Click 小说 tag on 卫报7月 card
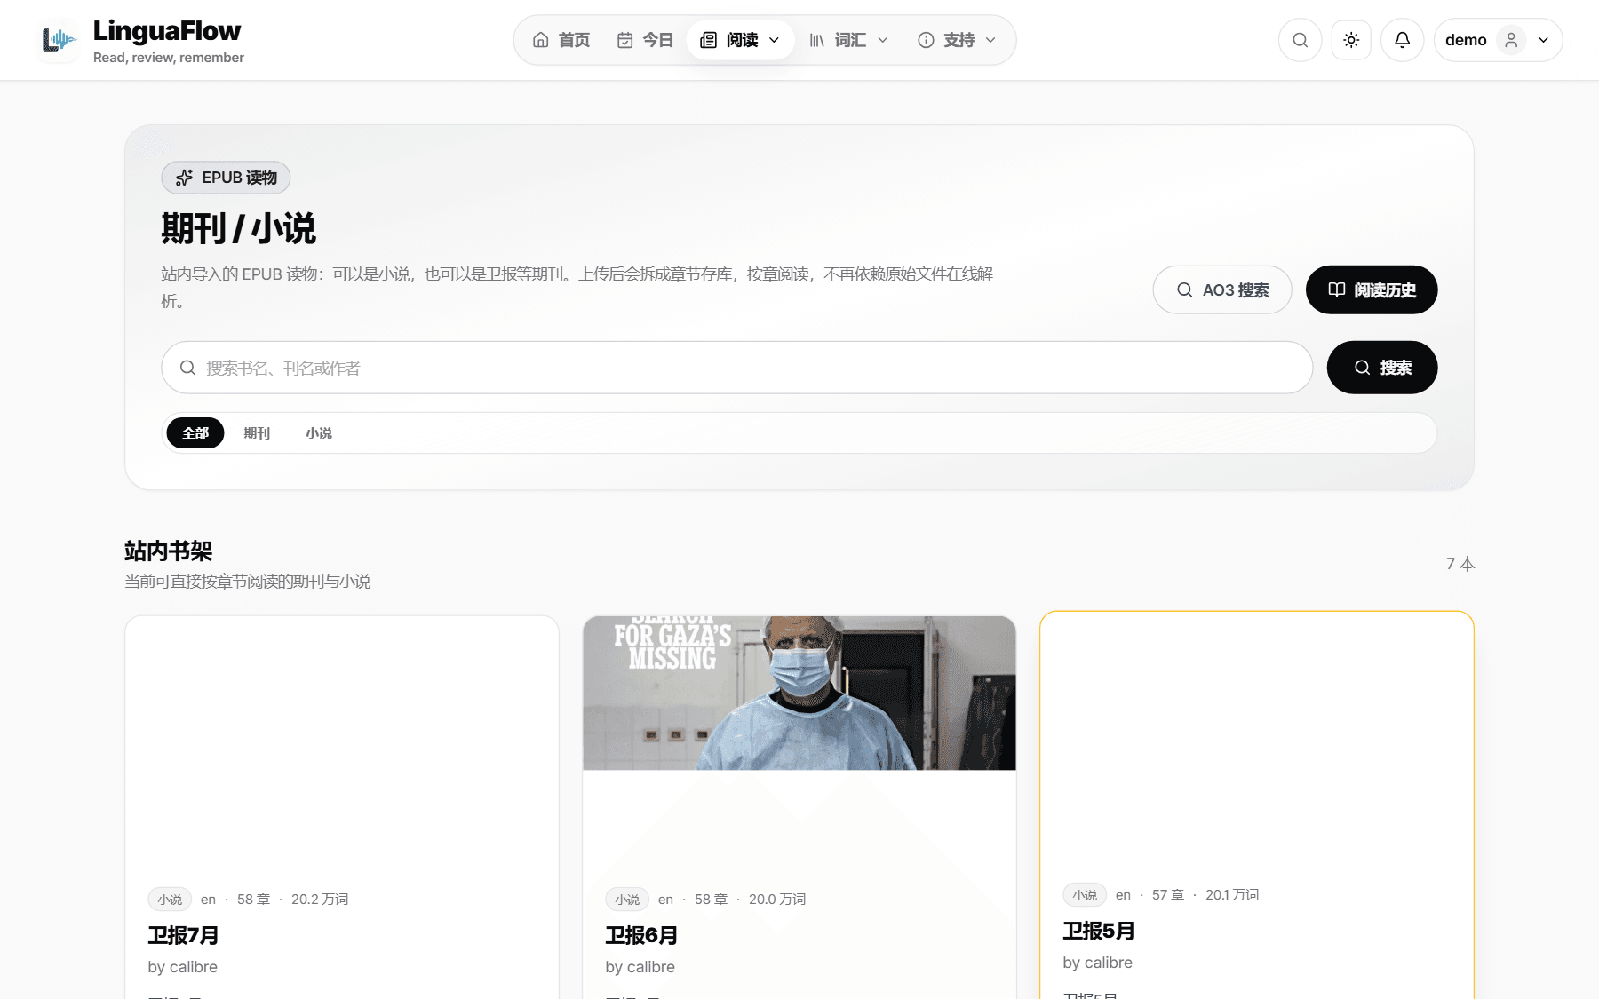This screenshot has width=1599, height=999. pyautogui.click(x=170, y=900)
